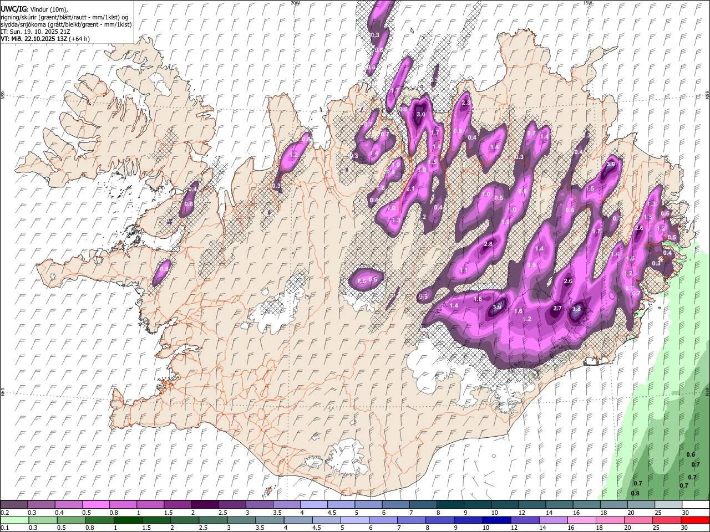Click the '2.7' snowfall value on the map
710x532 pixels.
(x=557, y=308)
